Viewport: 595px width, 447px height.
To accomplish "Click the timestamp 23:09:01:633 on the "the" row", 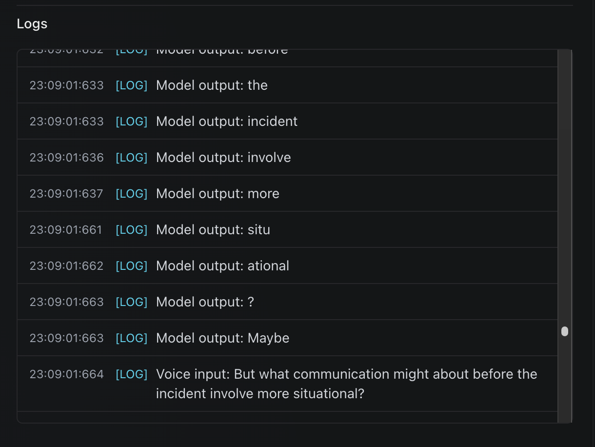I will pos(66,85).
